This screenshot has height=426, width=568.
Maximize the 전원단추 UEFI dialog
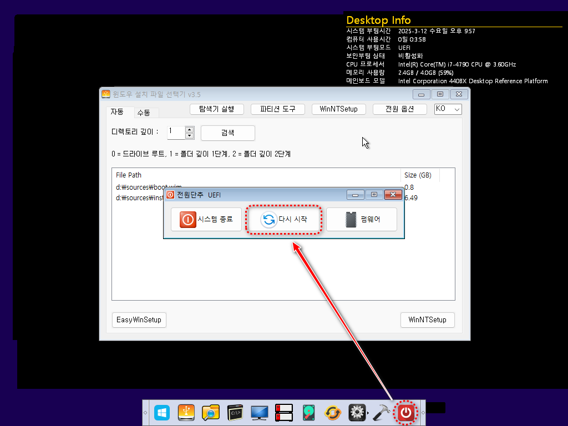374,195
